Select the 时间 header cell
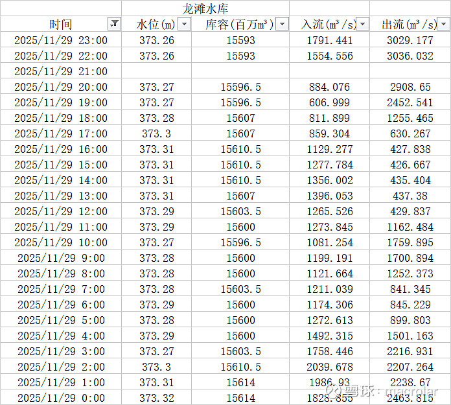Screen dimensions: 451x405 [x=61, y=24]
